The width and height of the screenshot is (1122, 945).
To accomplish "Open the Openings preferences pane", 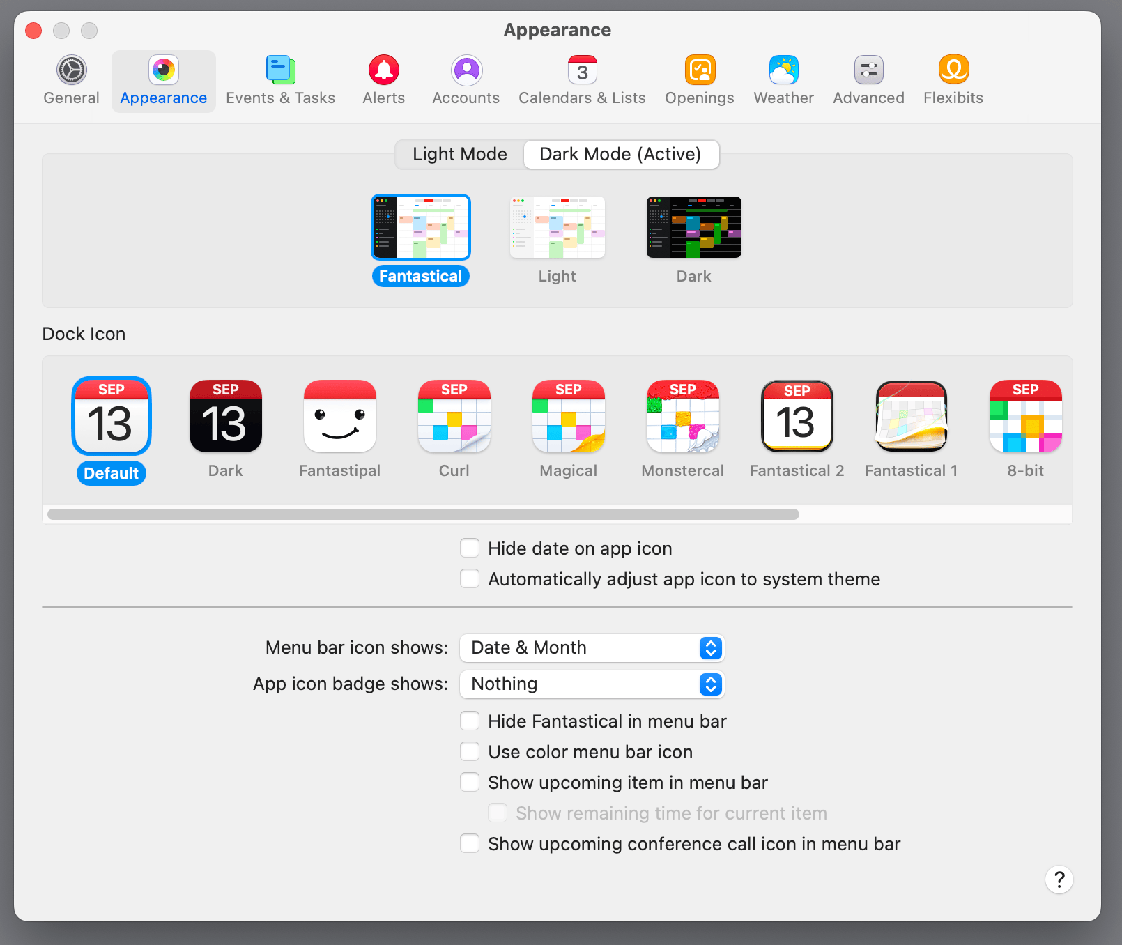I will point(700,81).
